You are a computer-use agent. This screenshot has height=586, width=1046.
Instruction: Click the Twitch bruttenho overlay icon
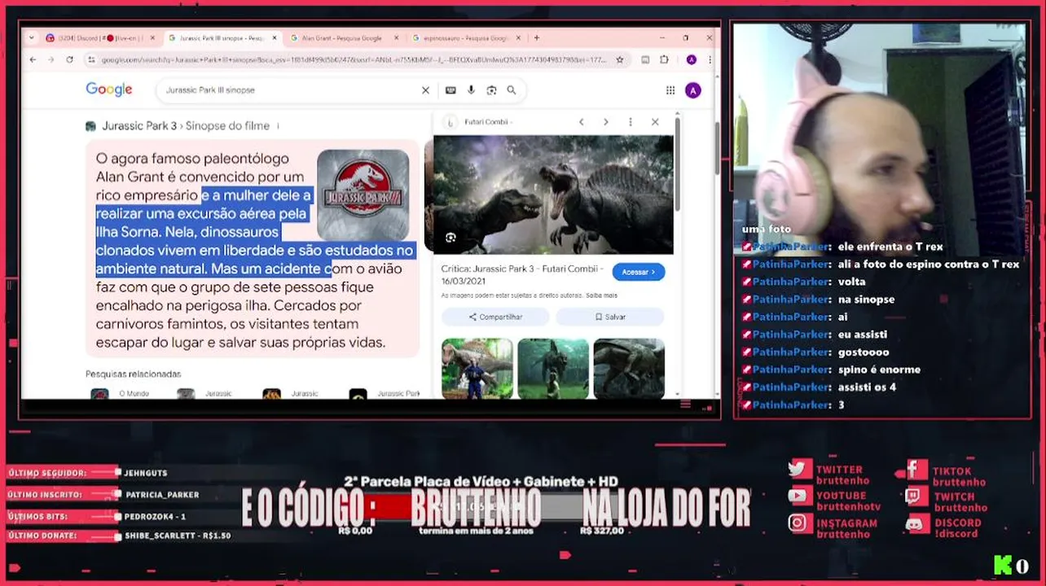tap(916, 496)
